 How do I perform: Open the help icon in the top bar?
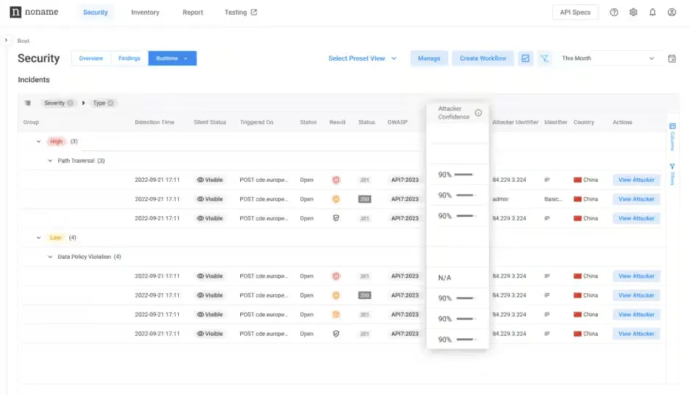tap(614, 12)
